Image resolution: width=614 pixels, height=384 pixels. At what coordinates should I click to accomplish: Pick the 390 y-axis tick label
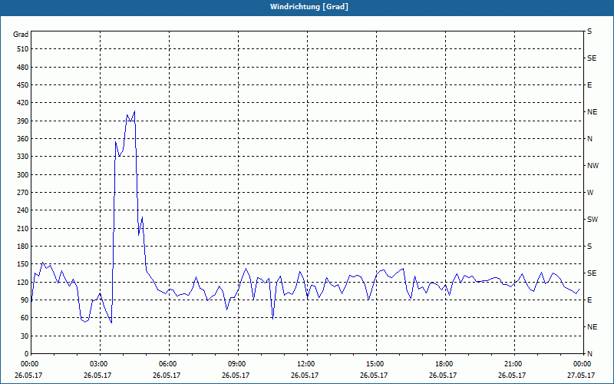point(22,121)
